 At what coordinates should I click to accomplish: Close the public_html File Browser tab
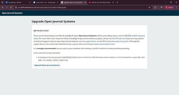(58, 2)
